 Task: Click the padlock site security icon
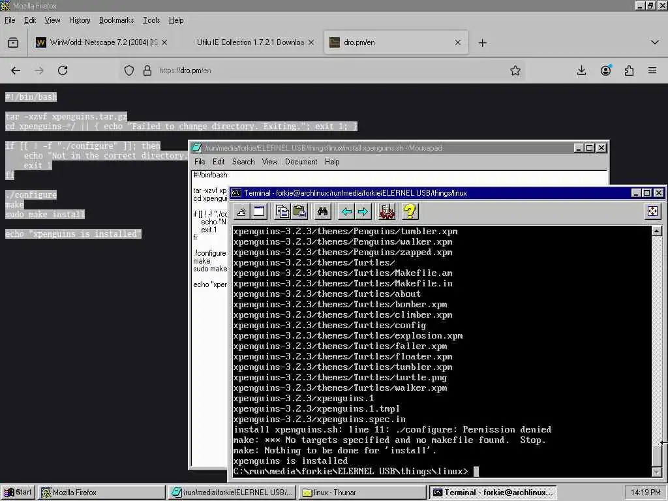[147, 70]
